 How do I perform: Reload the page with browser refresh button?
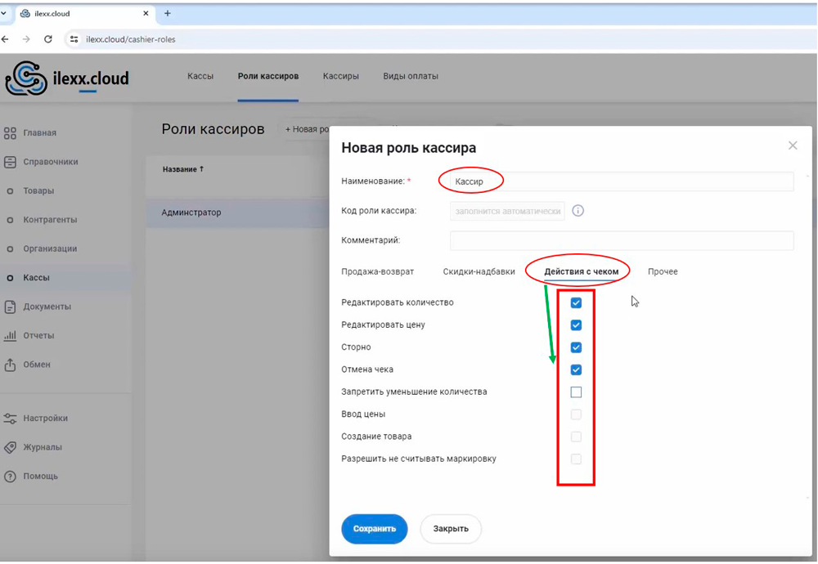click(48, 39)
